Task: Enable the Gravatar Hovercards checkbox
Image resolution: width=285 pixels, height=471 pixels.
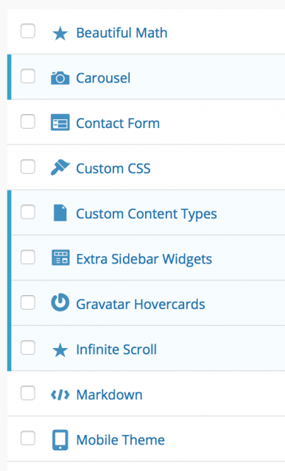Action: point(28,302)
